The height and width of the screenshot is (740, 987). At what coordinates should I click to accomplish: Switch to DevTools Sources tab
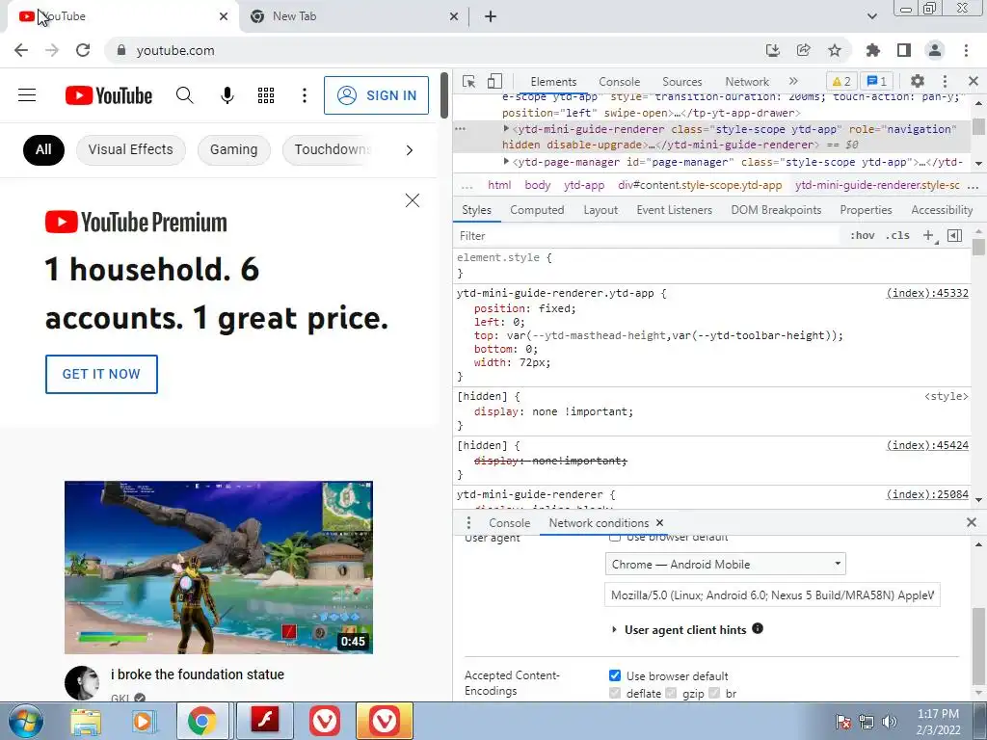coord(681,82)
